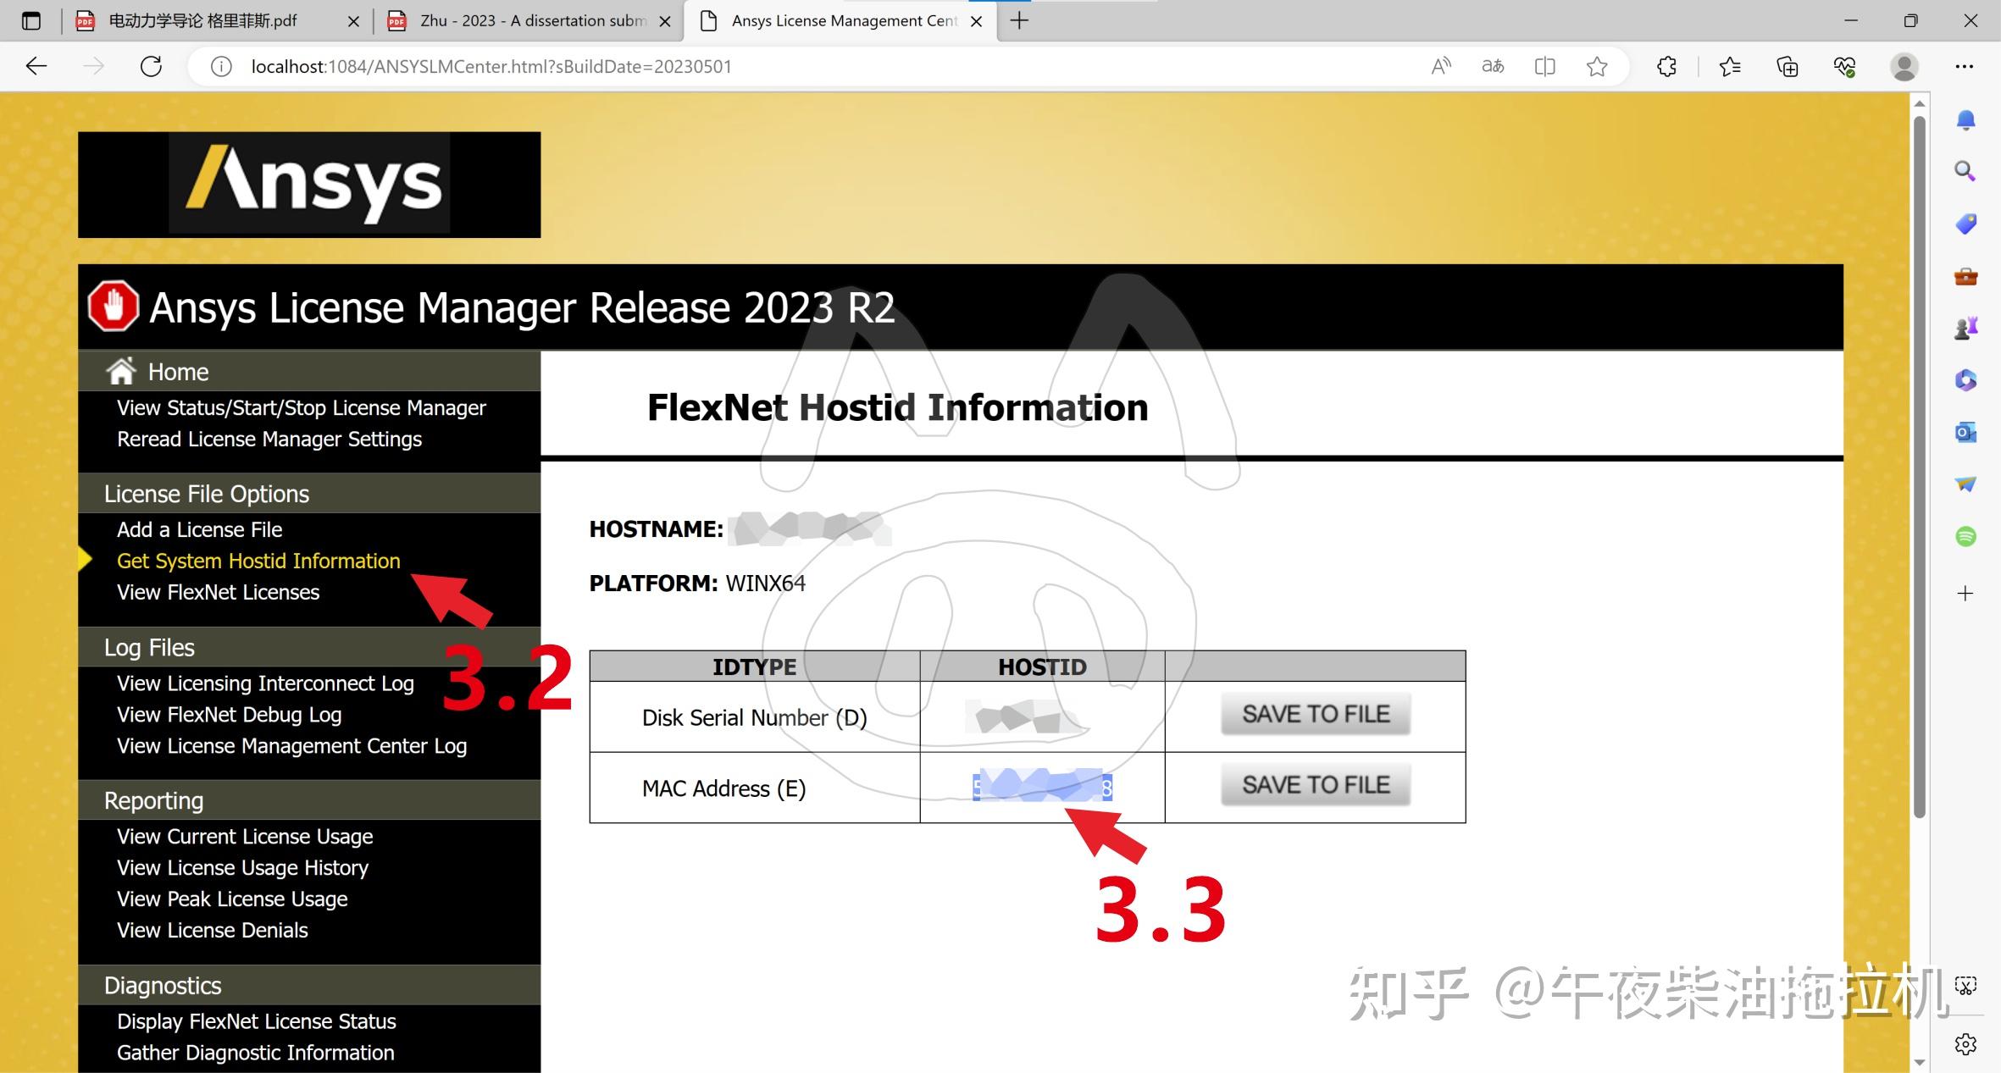Open Display FlexNet License Status
The height and width of the screenshot is (1073, 2001).
256,1021
